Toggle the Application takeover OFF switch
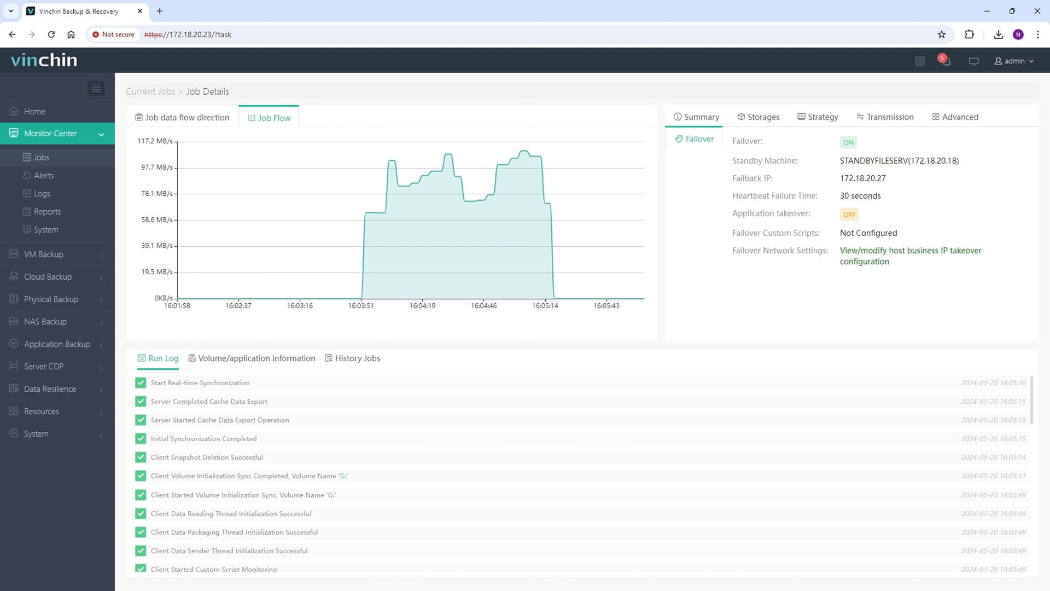The image size is (1050, 591). [849, 215]
